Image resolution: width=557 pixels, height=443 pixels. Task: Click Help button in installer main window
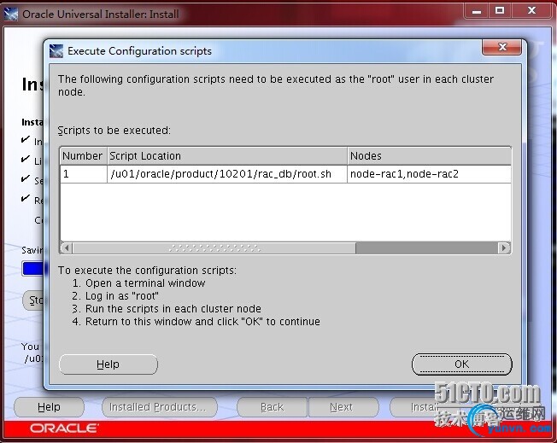click(49, 407)
